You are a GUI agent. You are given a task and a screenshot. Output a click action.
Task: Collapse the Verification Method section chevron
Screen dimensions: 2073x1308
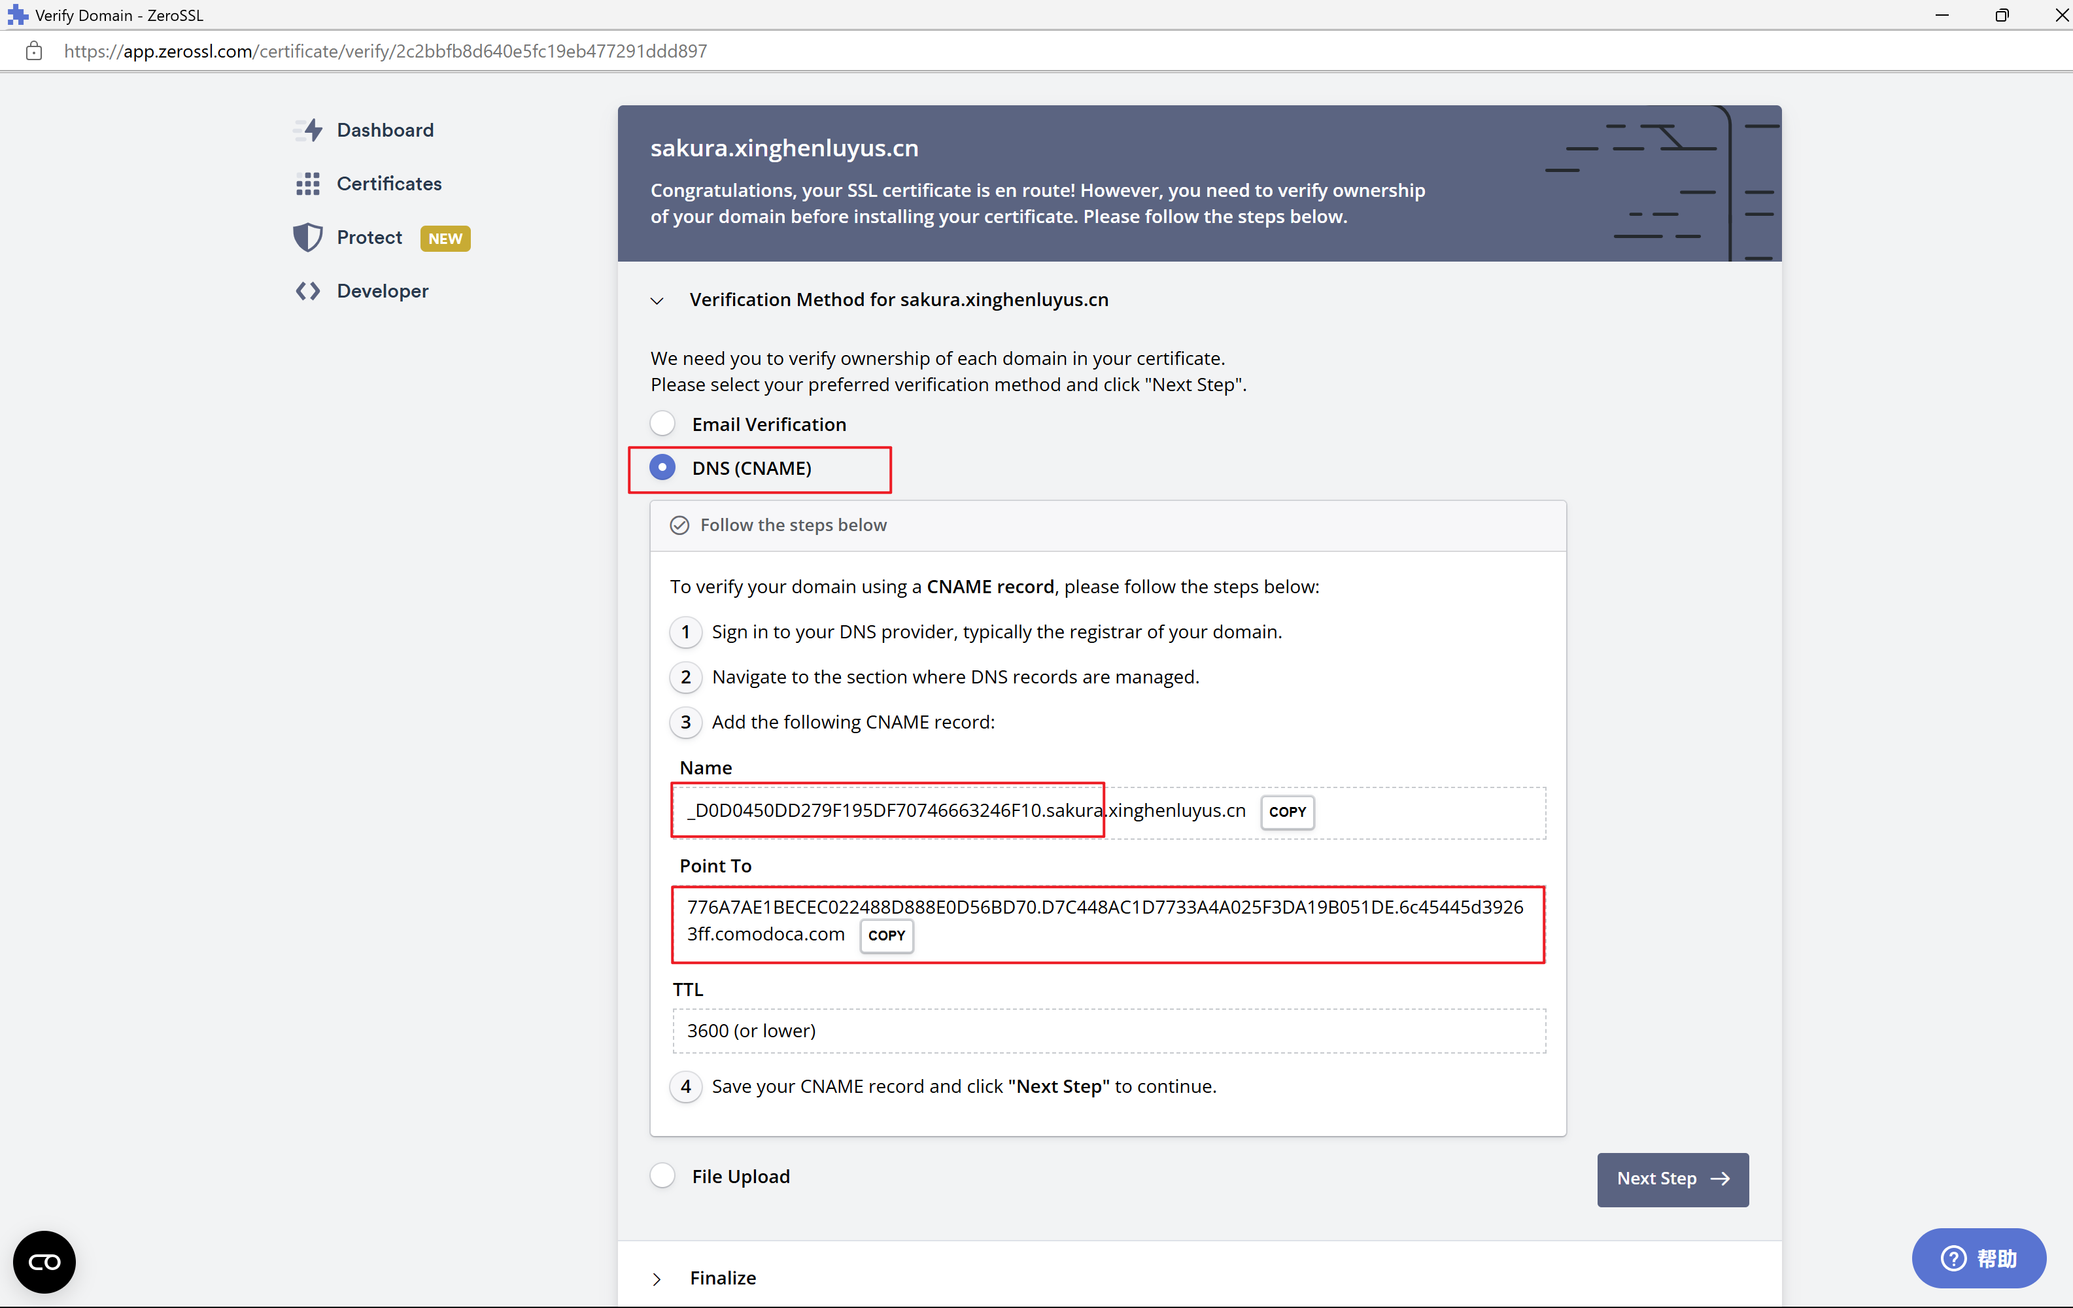pos(657,301)
